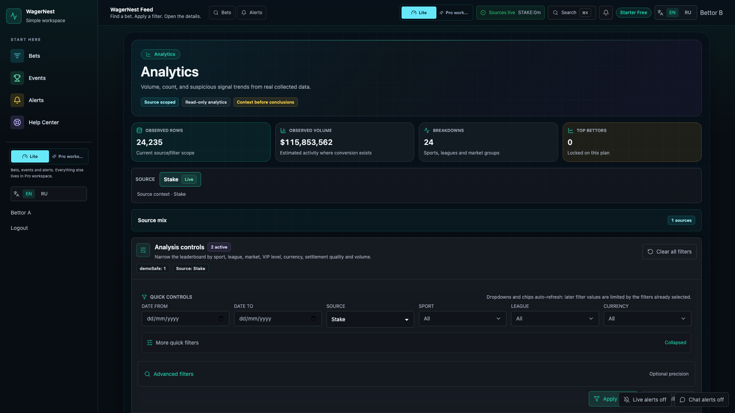Select EN language in sidebar
This screenshot has height=413, width=735.
point(29,194)
